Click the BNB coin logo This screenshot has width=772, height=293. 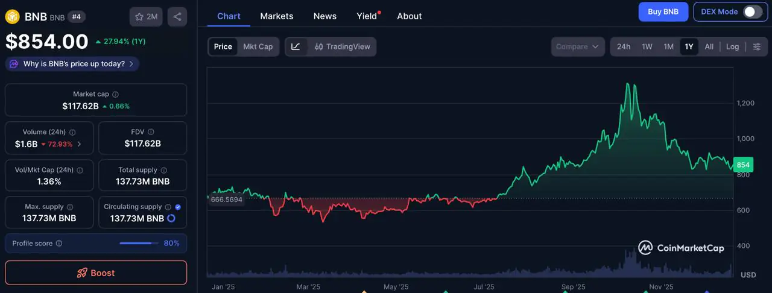pos(12,17)
